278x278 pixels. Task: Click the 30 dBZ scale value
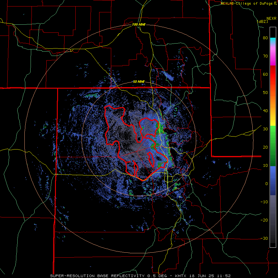coord(265,129)
